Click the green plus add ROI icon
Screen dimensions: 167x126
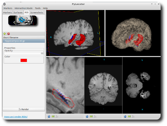[x=4, y=34]
